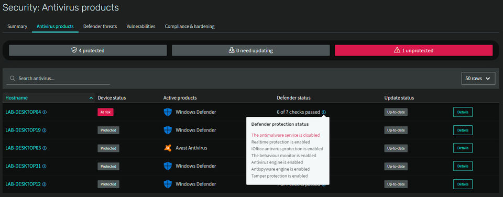The height and width of the screenshot is (197, 503).
Task: Click 'Realtime protection is enabled' line
Action: tap(281, 142)
